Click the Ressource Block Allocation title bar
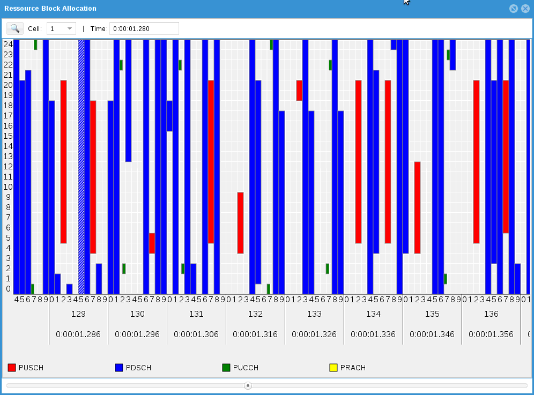The image size is (534, 395). (214, 9)
